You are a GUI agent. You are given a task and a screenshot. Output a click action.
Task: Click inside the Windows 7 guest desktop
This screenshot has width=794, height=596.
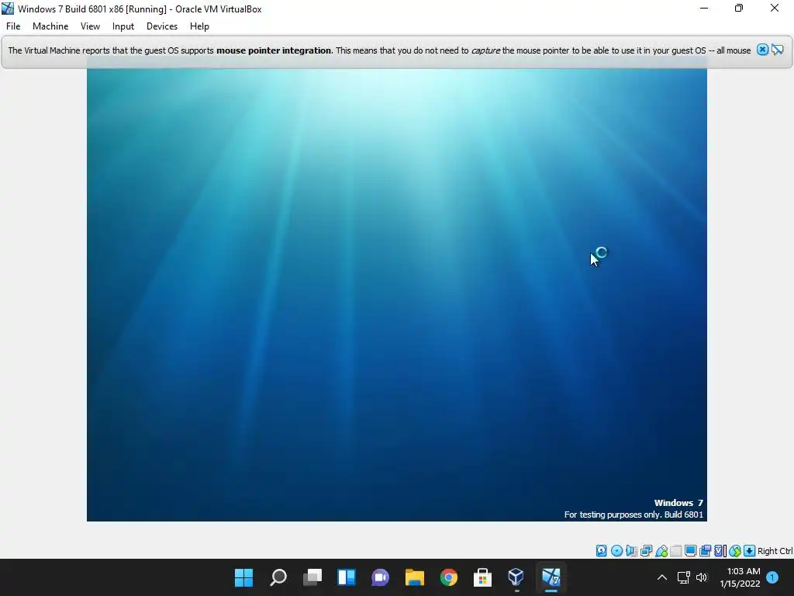pos(396,294)
